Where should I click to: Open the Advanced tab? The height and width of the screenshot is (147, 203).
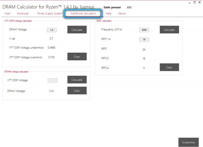point(23,13)
